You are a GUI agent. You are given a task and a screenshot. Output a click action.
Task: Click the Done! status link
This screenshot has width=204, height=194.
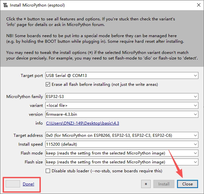[x=29, y=184]
